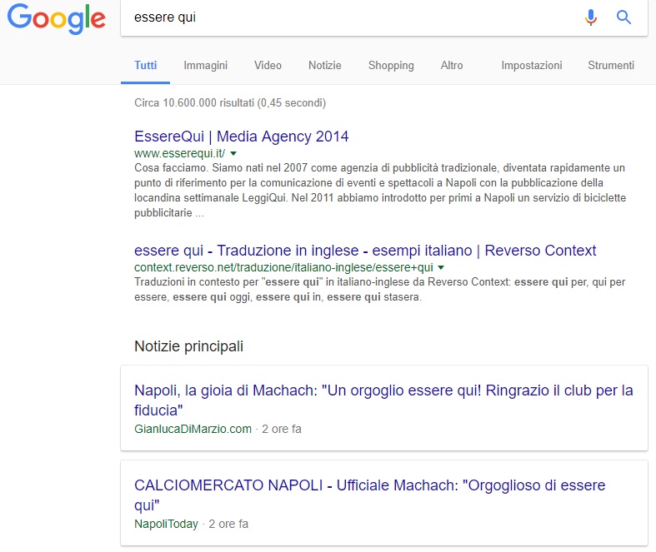Open CALCIOMERCATO NAPOLI Ufficiale Machach article
Image resolution: width=656 pixels, height=552 pixels.
pyautogui.click(x=369, y=495)
